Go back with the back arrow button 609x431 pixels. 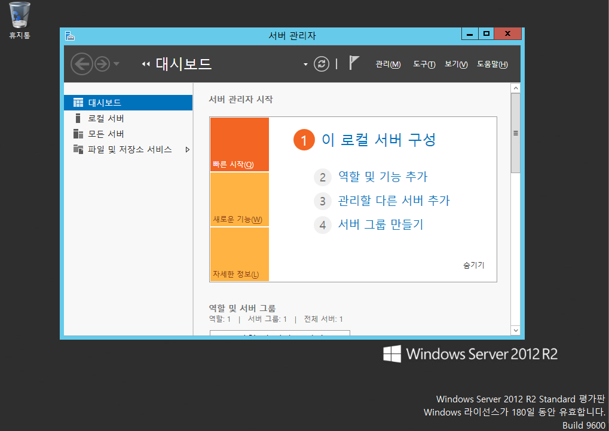81,64
